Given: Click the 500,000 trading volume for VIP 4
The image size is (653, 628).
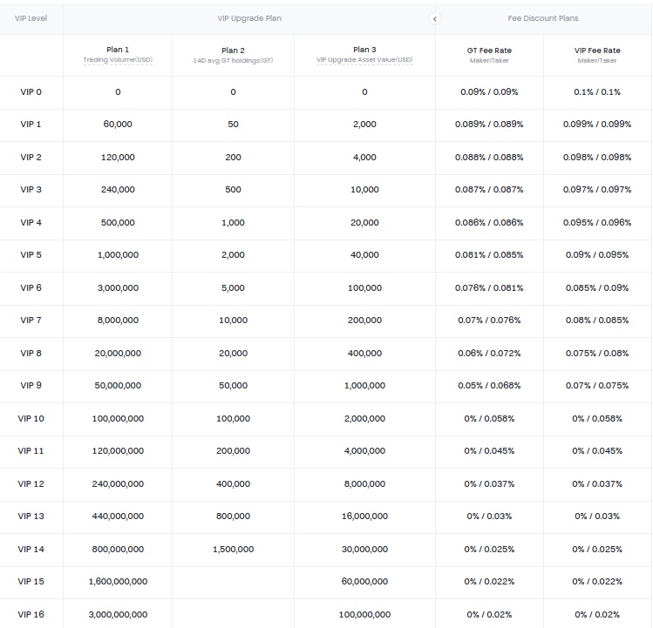Looking at the screenshot, I should pos(118,223).
